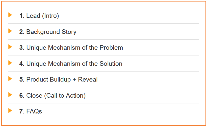207x127 pixels.
Task: Click the bold number "2." before Background Story
Action: coord(22,32)
